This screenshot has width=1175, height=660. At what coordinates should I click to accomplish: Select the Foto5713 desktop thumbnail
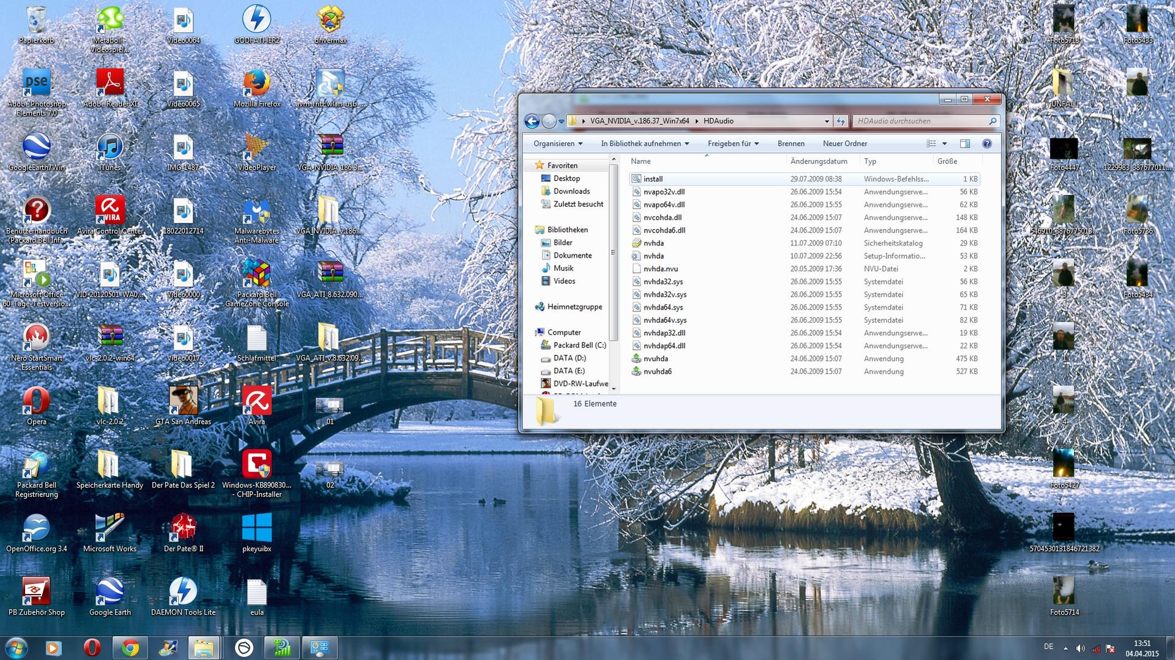point(1064,24)
